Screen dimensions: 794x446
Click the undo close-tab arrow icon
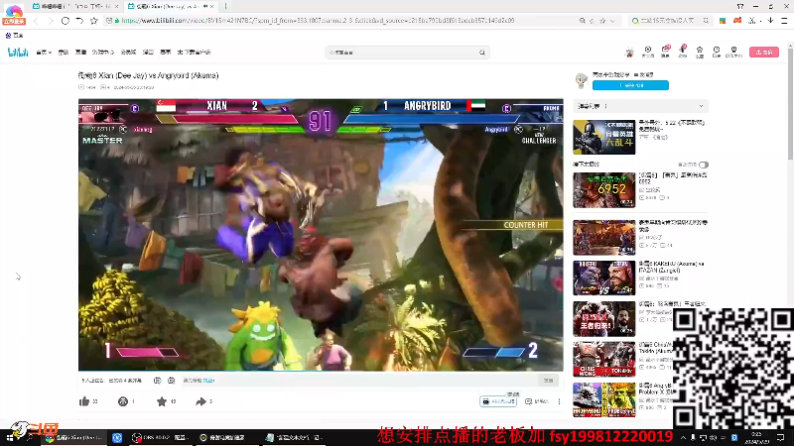click(79, 21)
